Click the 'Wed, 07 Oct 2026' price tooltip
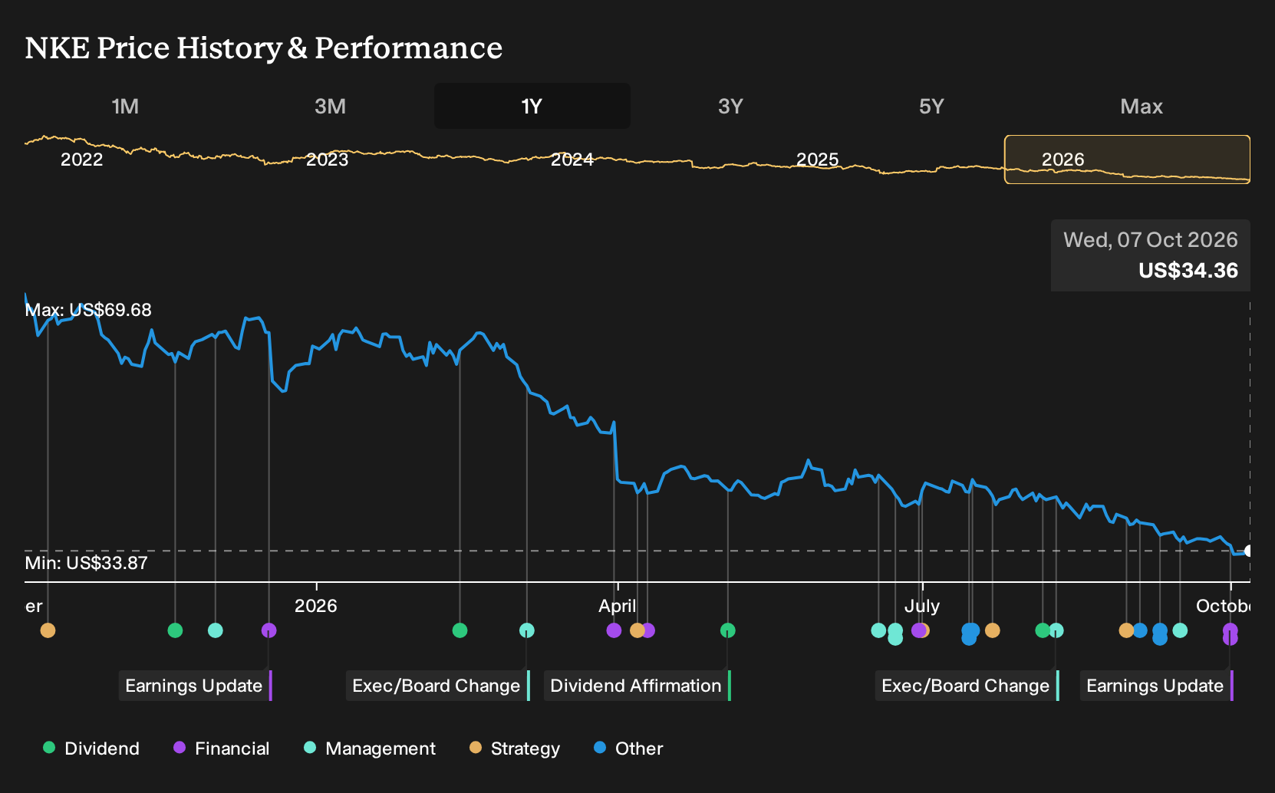Image resolution: width=1275 pixels, height=793 pixels. (1150, 255)
